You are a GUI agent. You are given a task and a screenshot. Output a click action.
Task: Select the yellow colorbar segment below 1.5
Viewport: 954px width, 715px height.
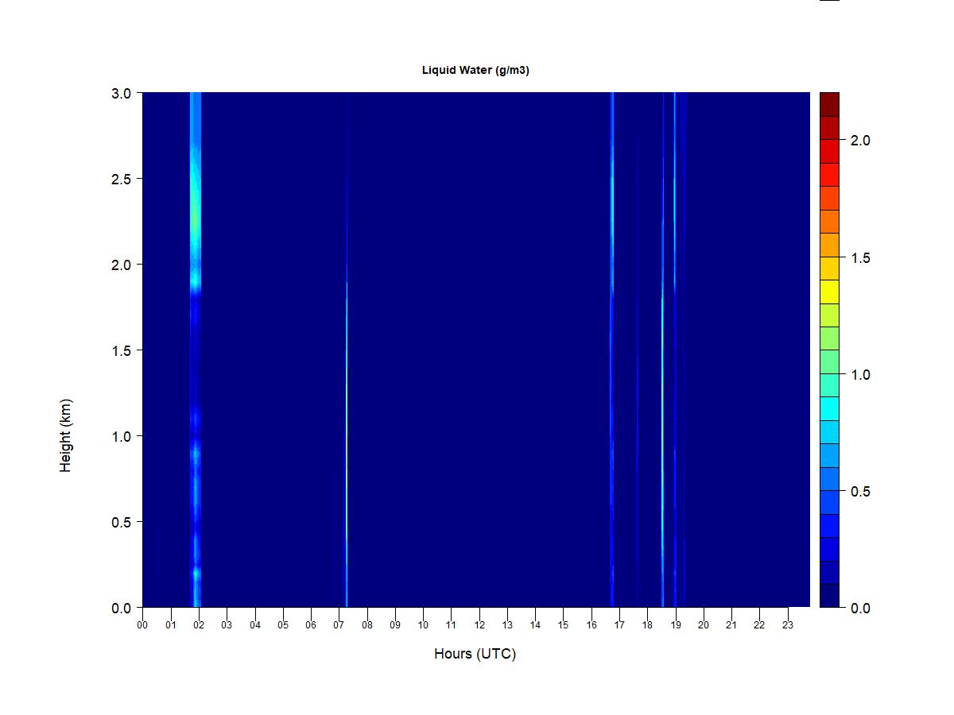coord(829,292)
